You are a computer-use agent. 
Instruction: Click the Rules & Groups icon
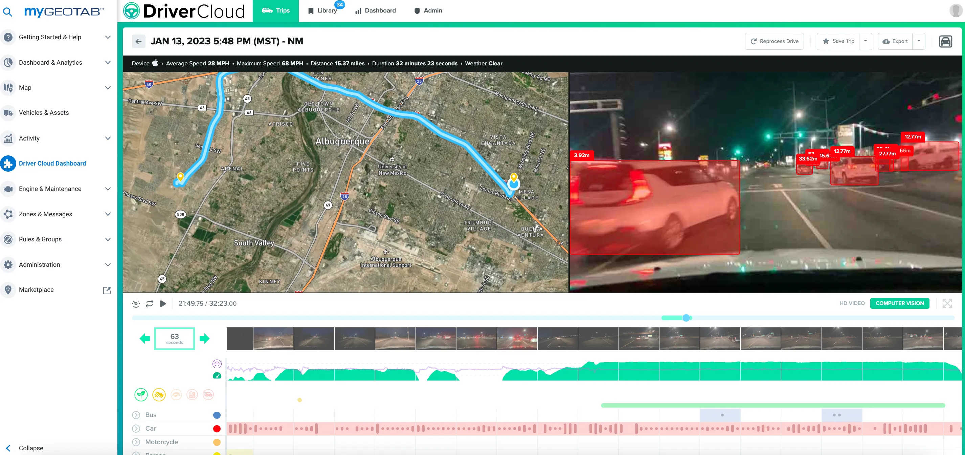(8, 239)
